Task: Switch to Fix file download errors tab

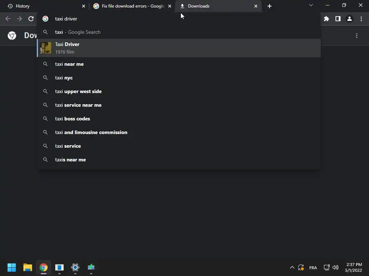Action: click(x=132, y=6)
